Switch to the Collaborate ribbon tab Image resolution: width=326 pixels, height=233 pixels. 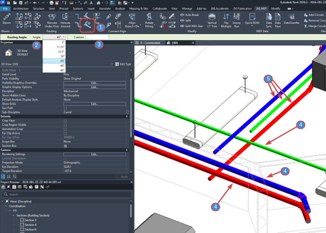159,8
